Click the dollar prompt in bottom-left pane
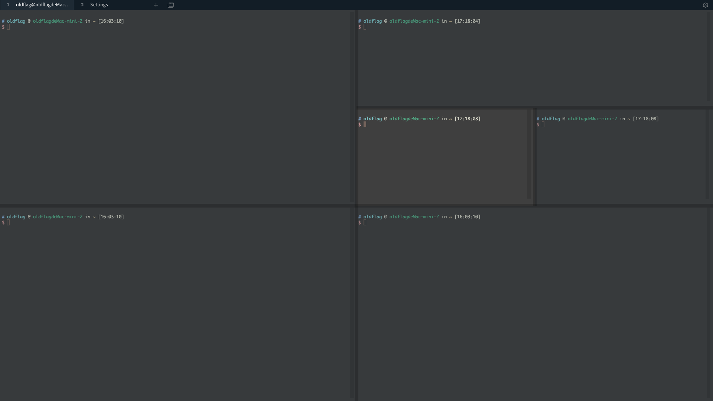 click(4, 222)
